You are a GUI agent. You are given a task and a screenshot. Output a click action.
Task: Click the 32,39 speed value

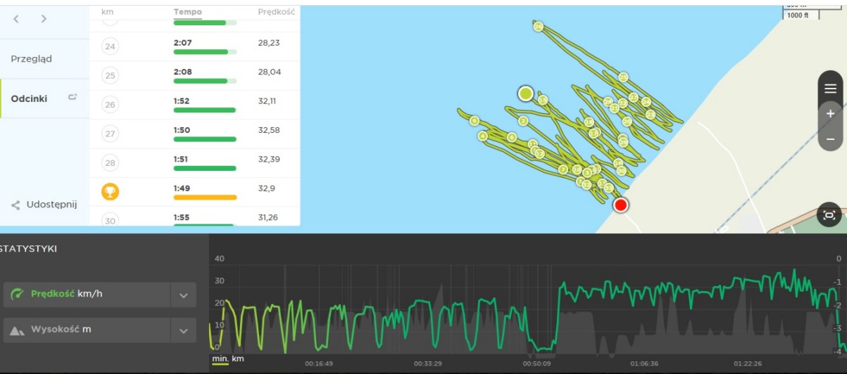click(x=270, y=160)
